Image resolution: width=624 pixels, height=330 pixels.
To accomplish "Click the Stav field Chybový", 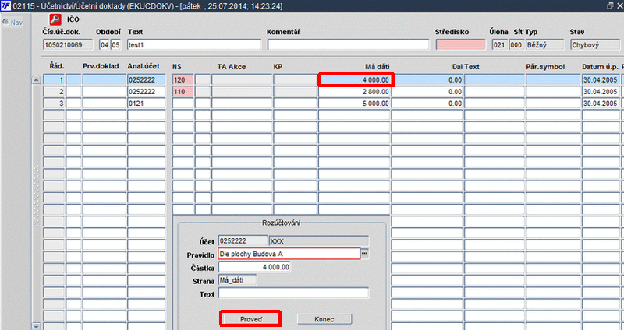I will (594, 45).
